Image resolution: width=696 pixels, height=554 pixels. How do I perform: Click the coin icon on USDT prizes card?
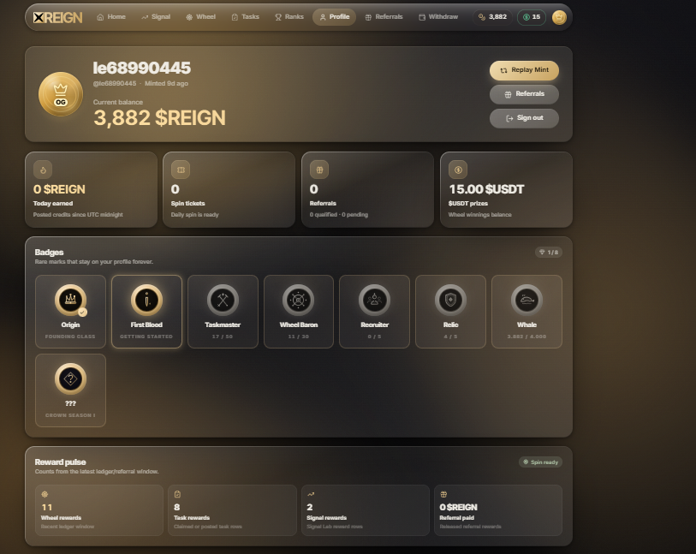[x=458, y=170]
